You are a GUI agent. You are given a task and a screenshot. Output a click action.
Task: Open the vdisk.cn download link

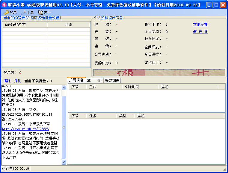[x=25, y=129]
